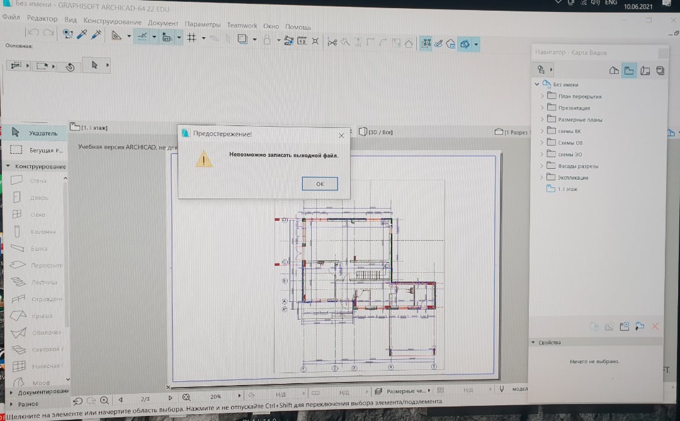Expand the План перекрытия folder
Screen dimensions: 680x421
(542, 96)
